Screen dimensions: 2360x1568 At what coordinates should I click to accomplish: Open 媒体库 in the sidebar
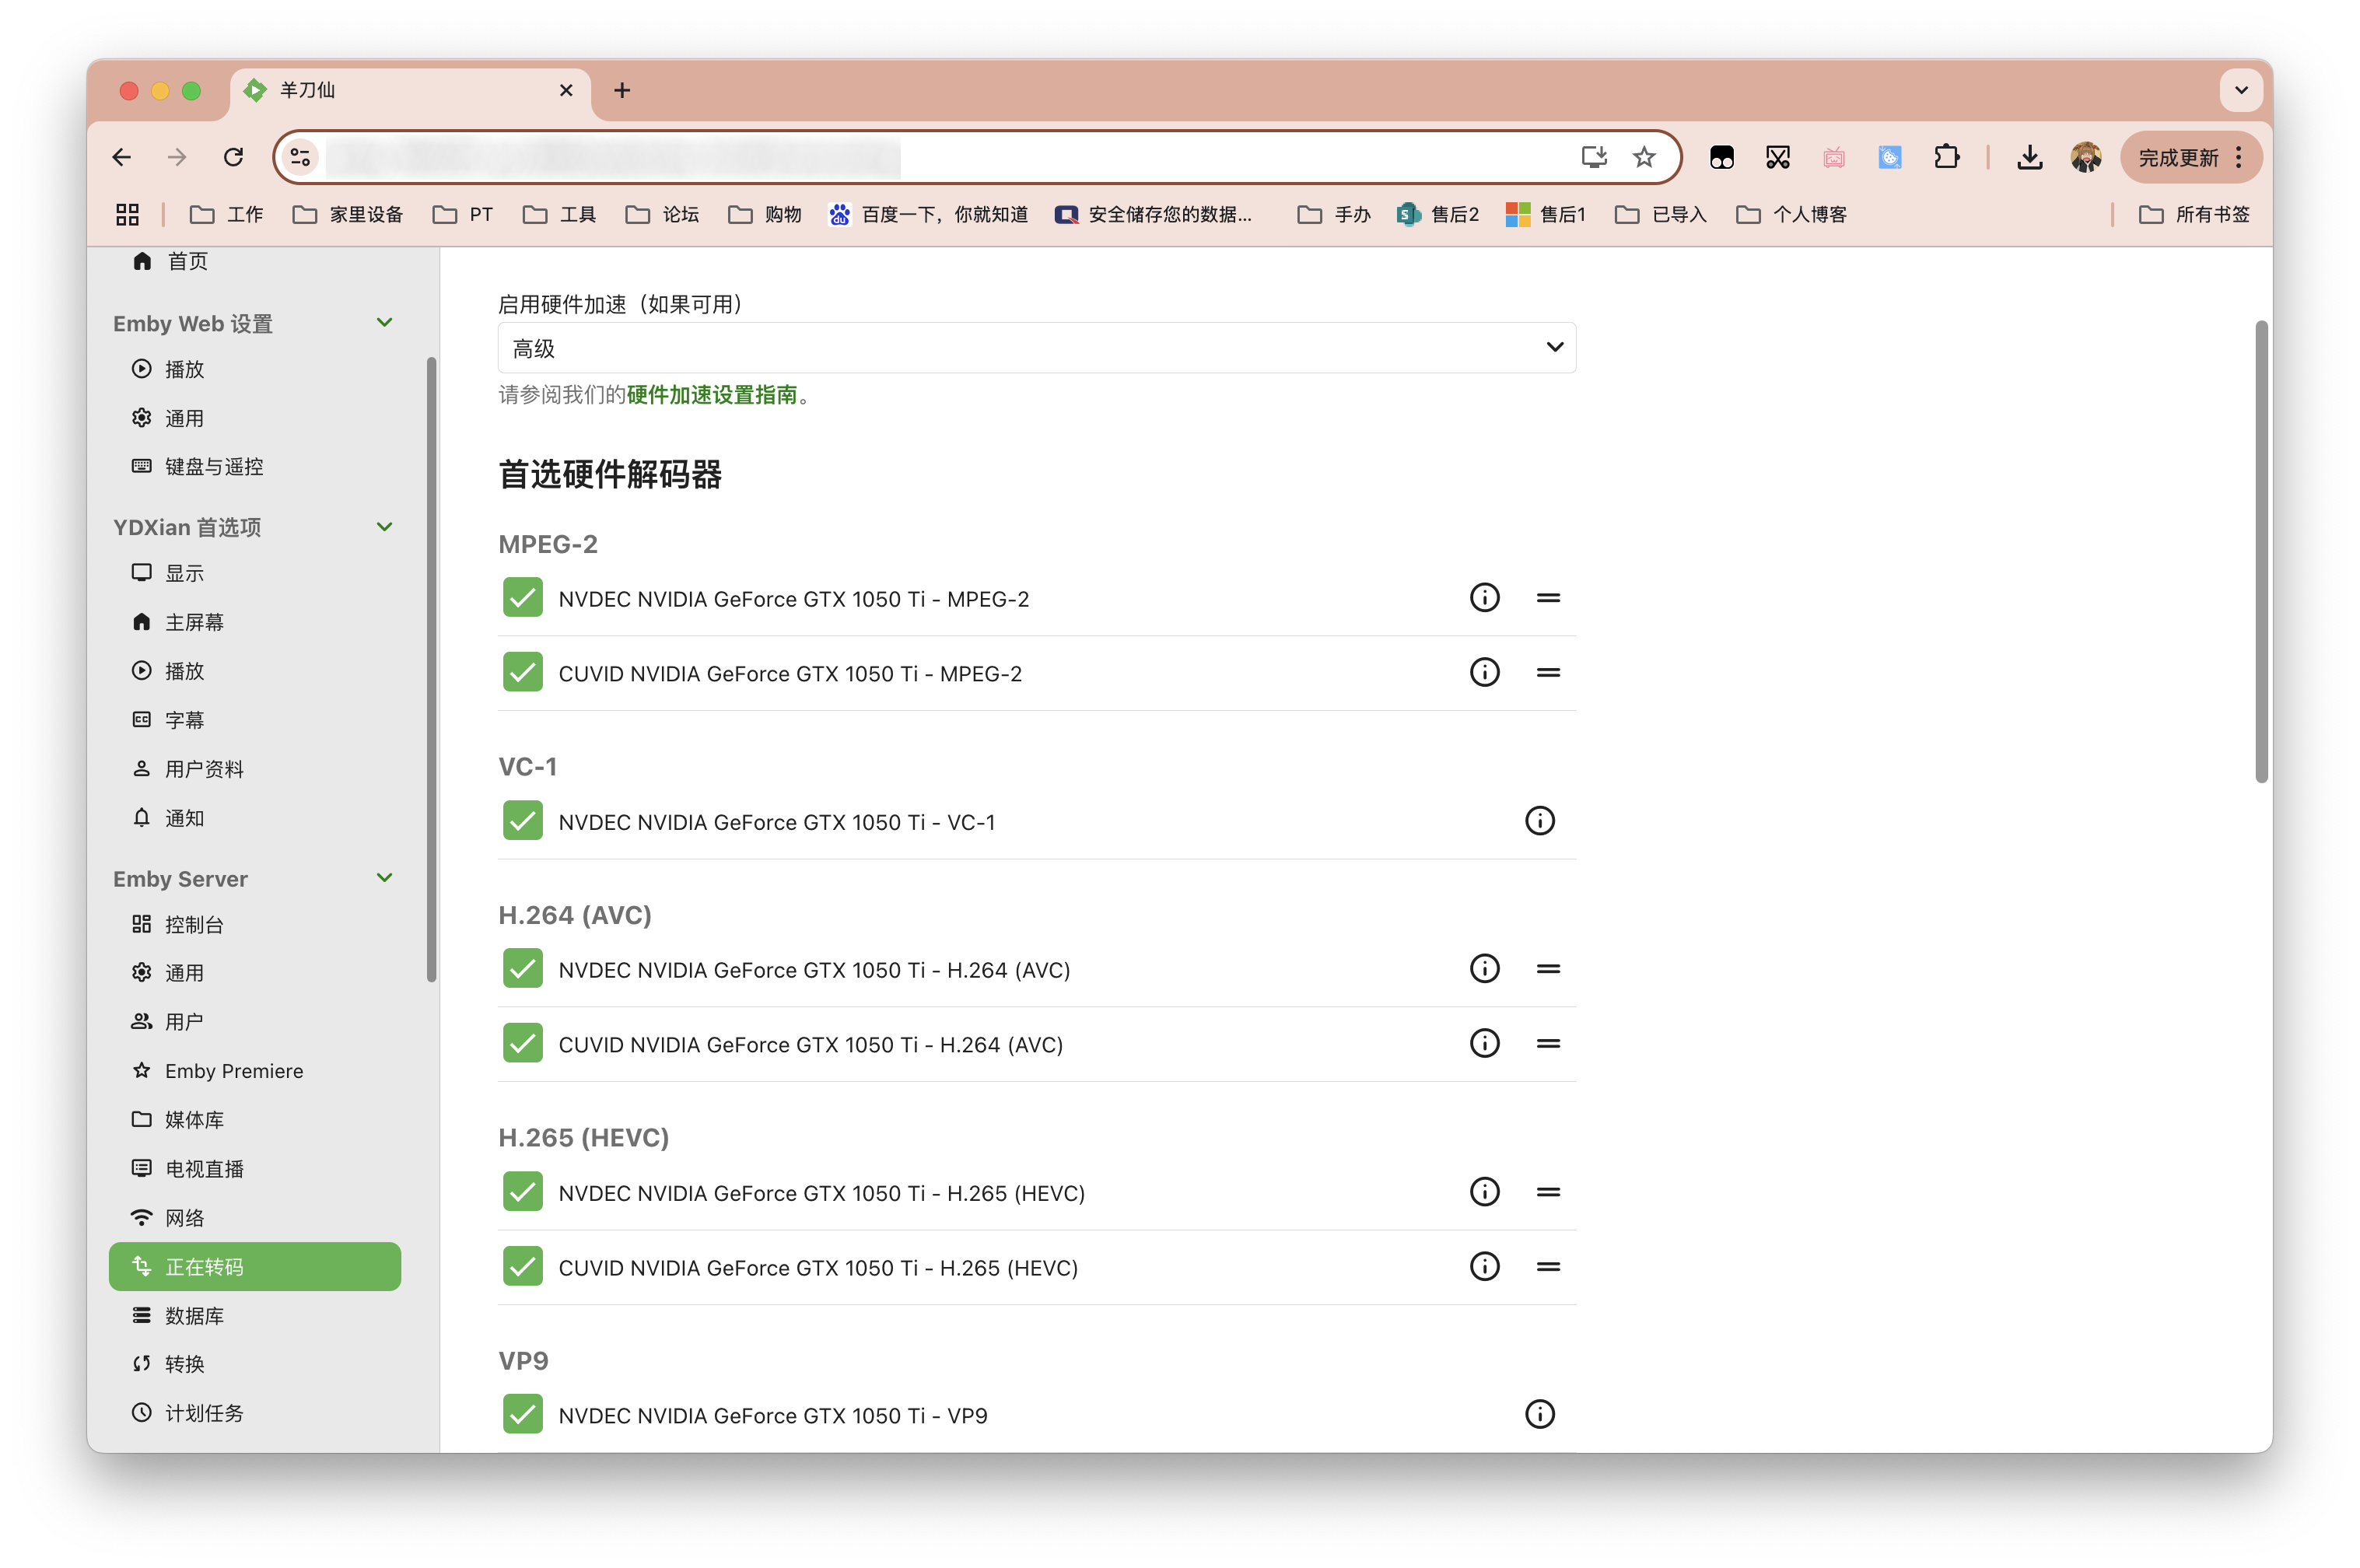click(x=194, y=1120)
